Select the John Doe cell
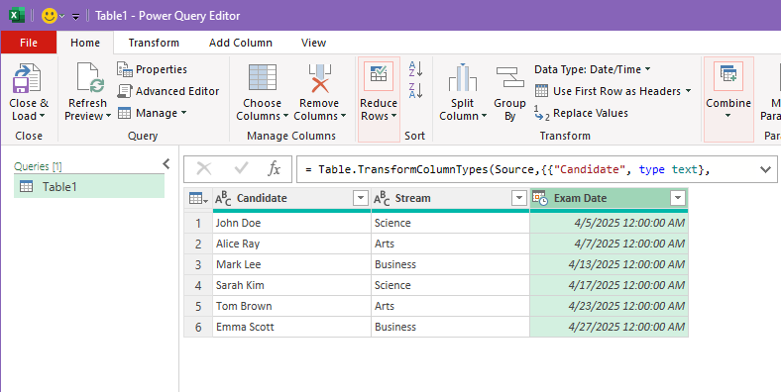The height and width of the screenshot is (392, 781). [x=291, y=223]
